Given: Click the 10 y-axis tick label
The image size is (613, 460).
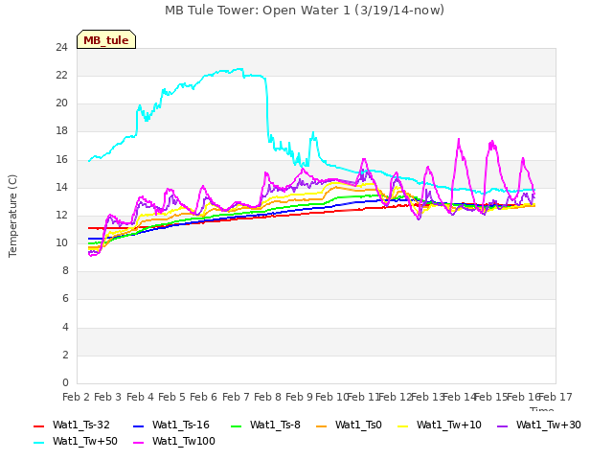Looking at the screenshot, I should (x=61, y=242).
